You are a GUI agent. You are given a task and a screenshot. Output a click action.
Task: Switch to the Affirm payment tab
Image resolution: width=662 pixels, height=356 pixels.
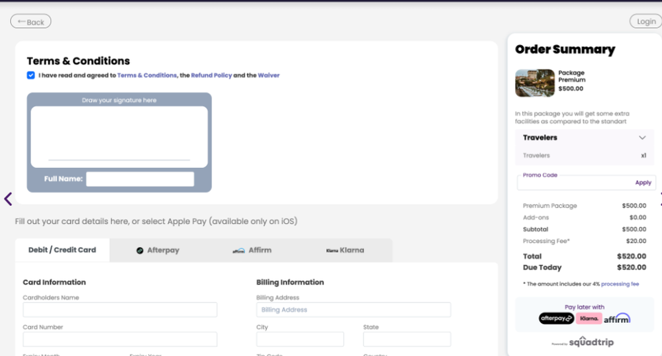[252, 250]
